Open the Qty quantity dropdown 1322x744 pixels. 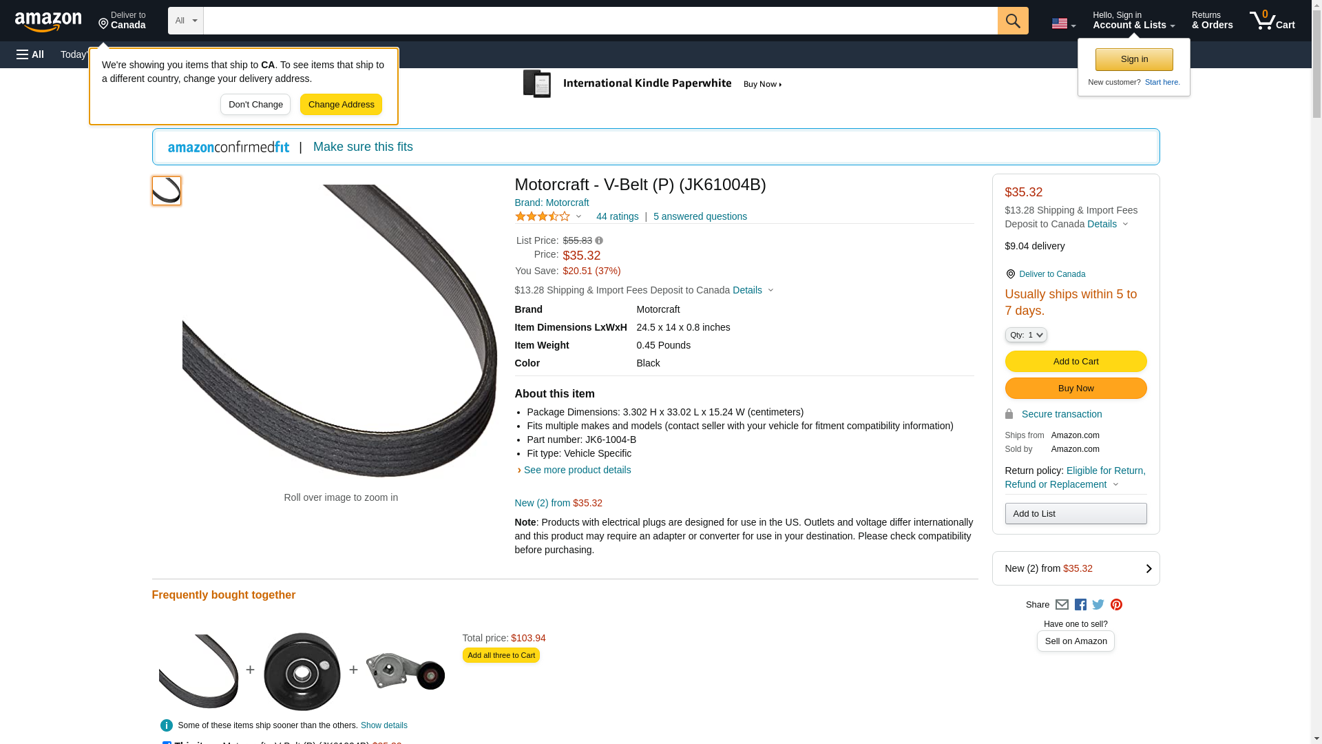pyautogui.click(x=1026, y=335)
